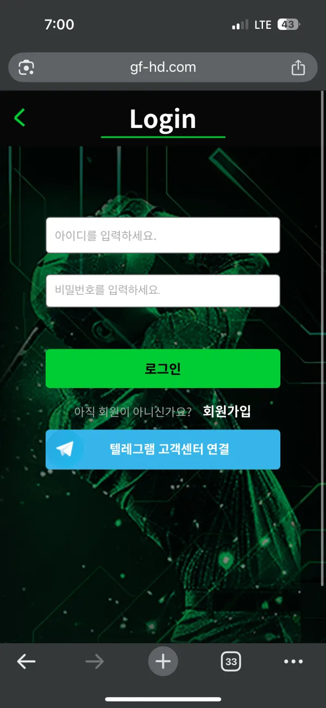Screen dimensions: 326x708
Task: Go back using browser back arrow
Action: click(x=26, y=662)
